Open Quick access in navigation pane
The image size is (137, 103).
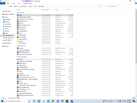[x=7, y=11]
